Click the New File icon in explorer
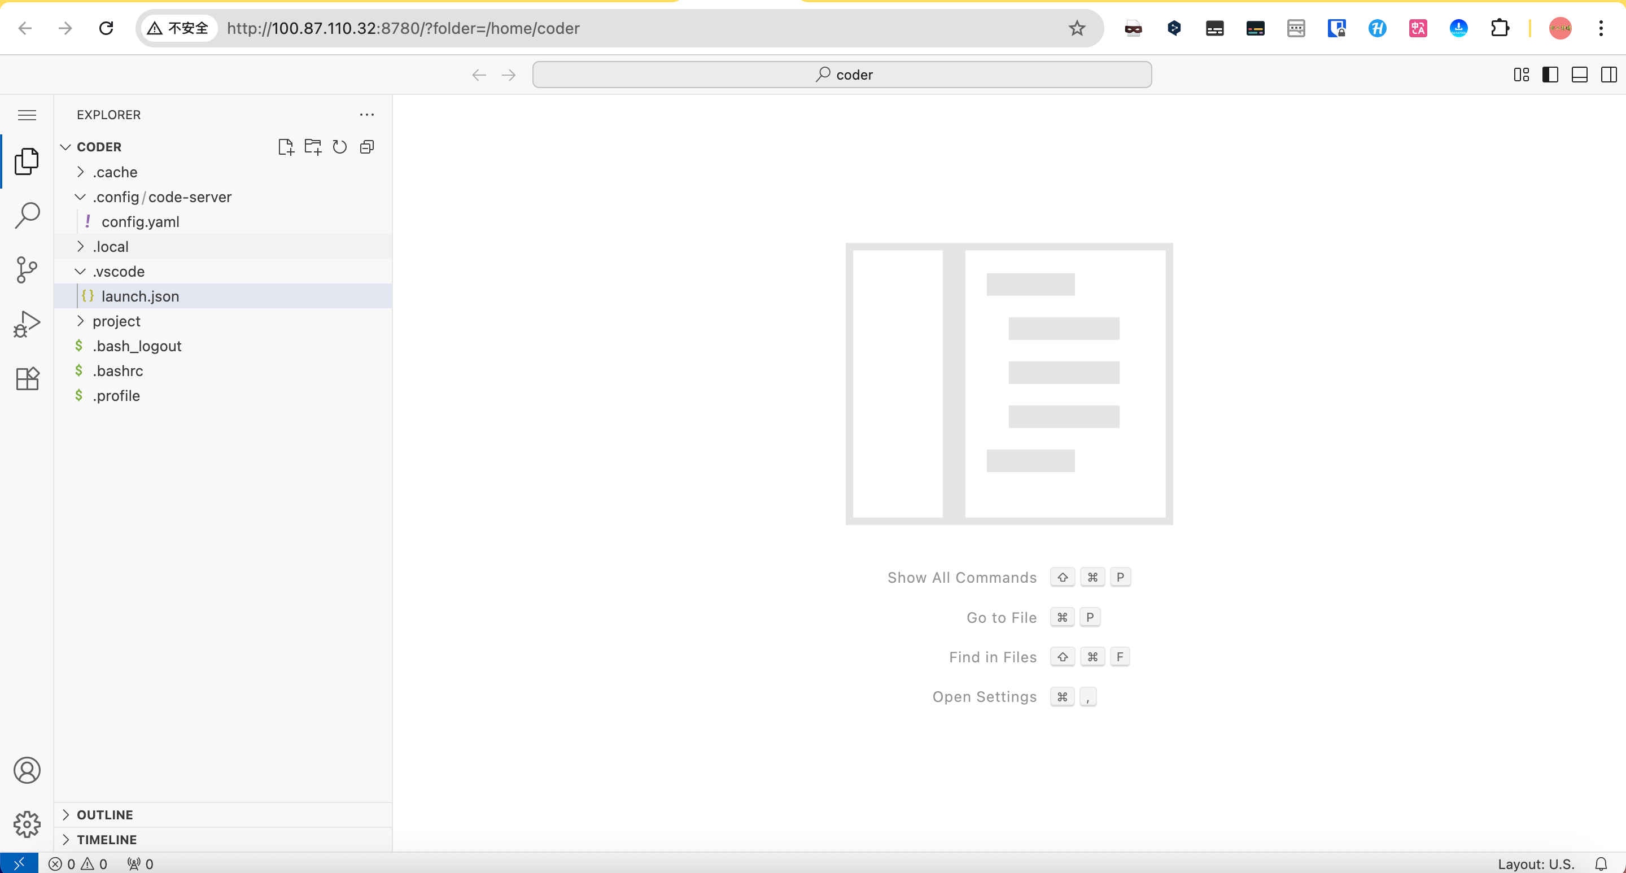The height and width of the screenshot is (873, 1626). pos(286,147)
